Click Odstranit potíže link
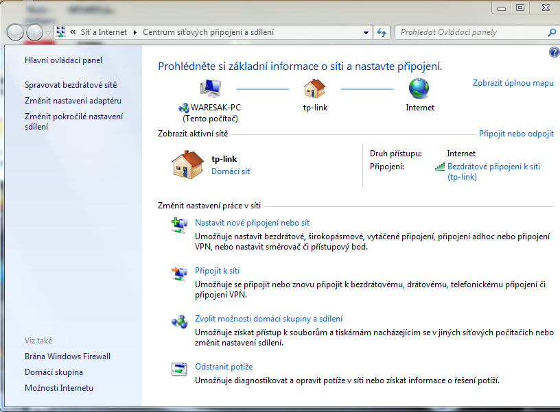The height and width of the screenshot is (412, 560). tap(224, 367)
